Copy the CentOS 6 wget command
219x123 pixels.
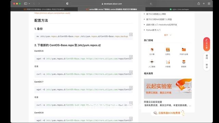[131, 57]
